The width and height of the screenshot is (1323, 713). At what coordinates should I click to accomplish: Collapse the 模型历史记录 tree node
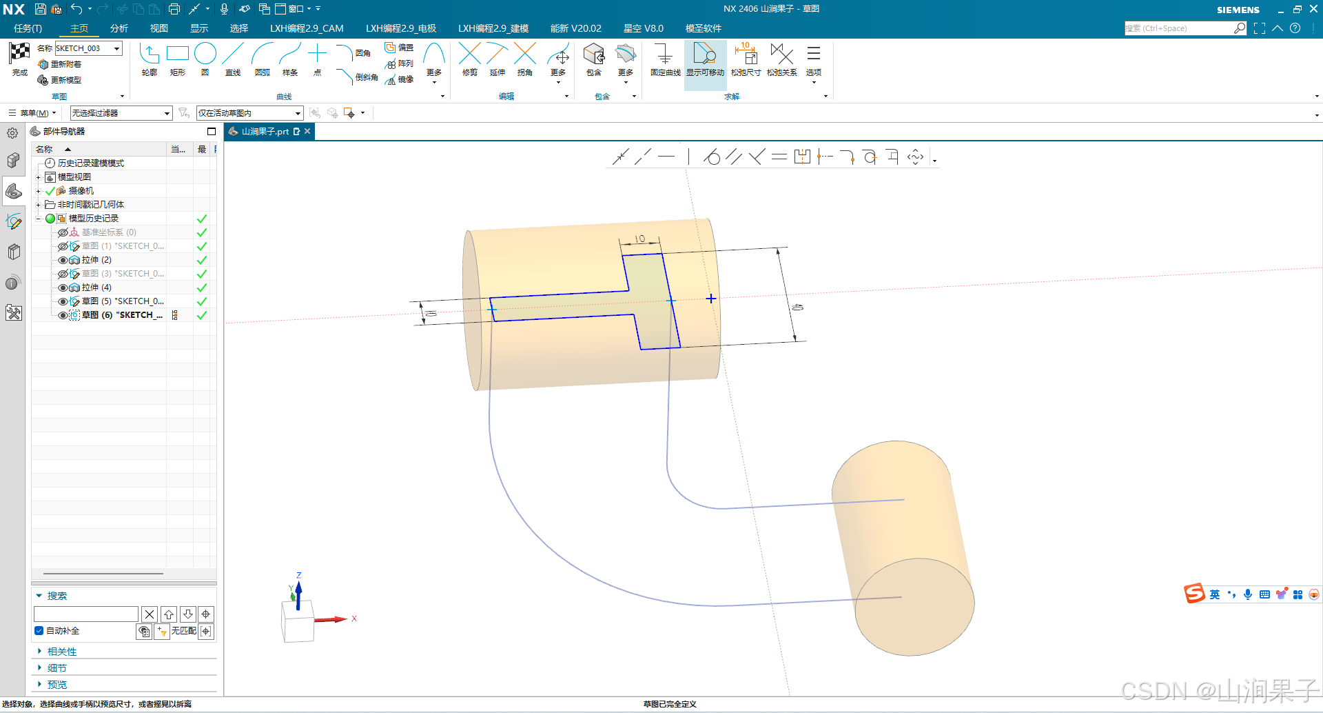(39, 219)
